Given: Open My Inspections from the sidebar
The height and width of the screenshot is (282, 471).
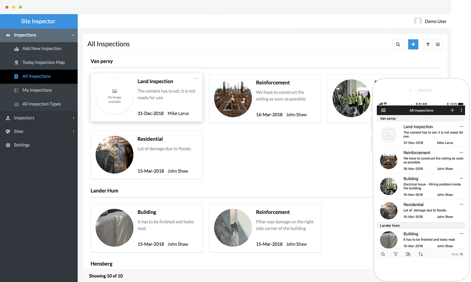Looking at the screenshot, I should [x=37, y=90].
